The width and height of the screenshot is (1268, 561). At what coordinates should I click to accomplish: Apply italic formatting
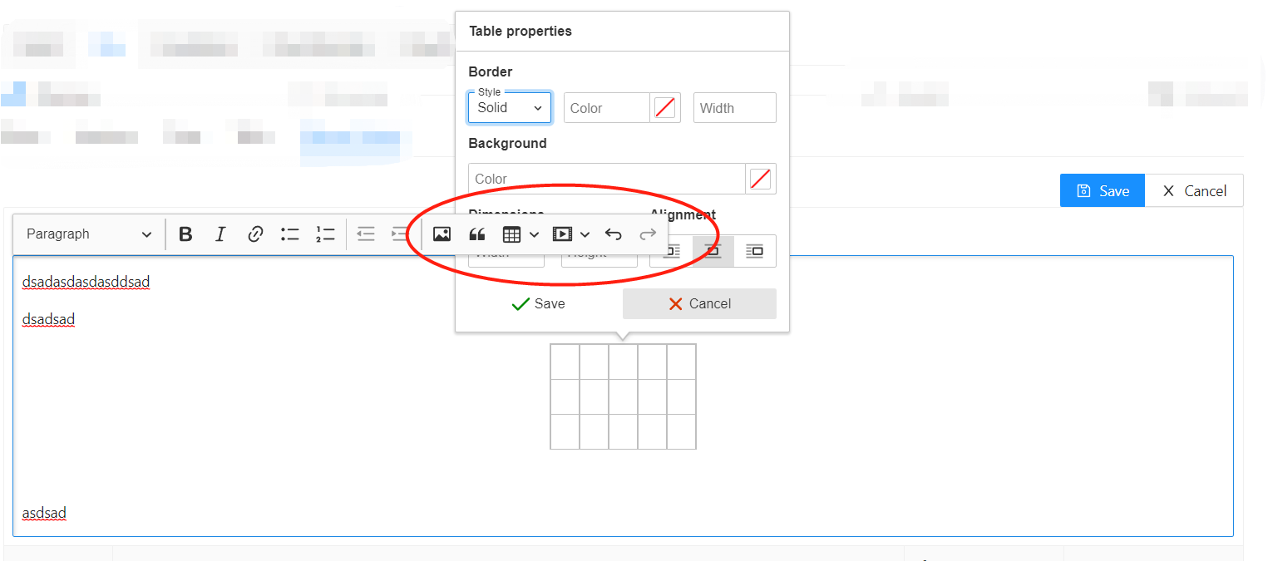pyautogui.click(x=220, y=234)
